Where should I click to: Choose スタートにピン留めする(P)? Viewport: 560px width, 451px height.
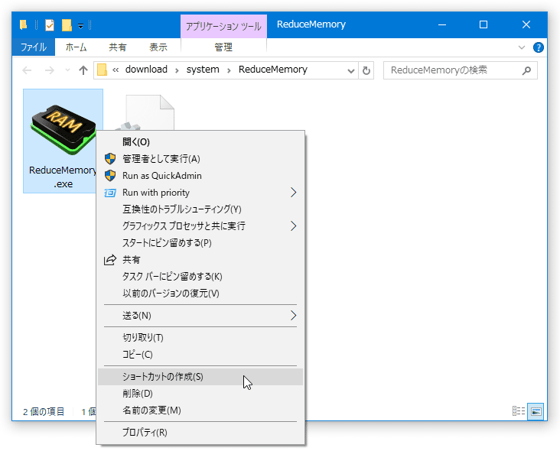tap(200, 243)
